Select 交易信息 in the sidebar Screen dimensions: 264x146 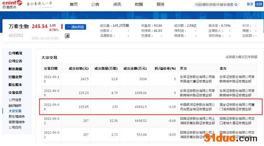[x=15, y=93]
